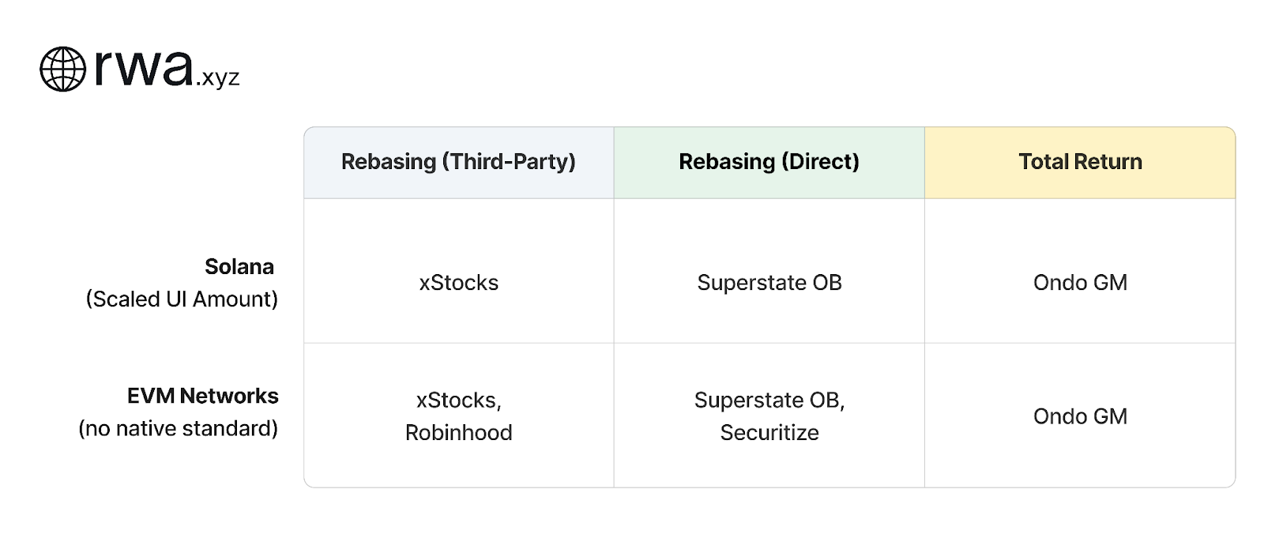Image resolution: width=1264 pixels, height=534 pixels.
Task: Click the .xyz part of the logo
Action: tap(218, 78)
